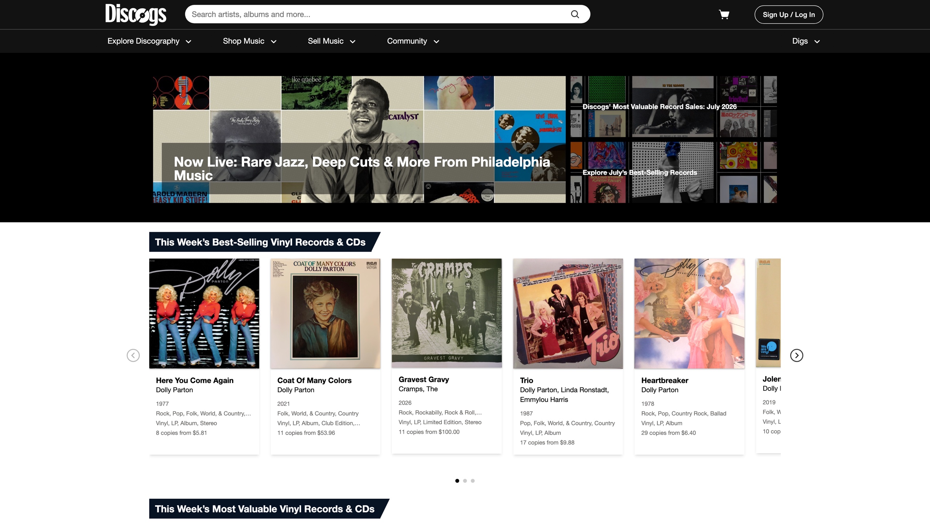Click 11 copies from $100.00
The height and width of the screenshot is (523, 930).
tap(429, 431)
